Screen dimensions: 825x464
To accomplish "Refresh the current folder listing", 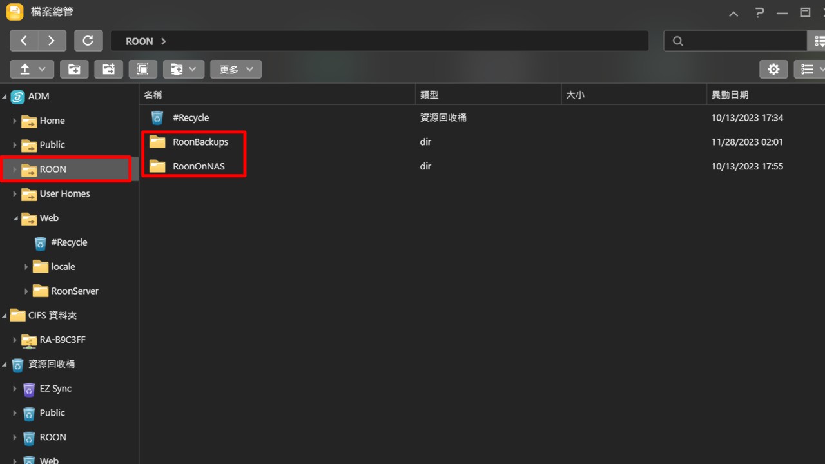I will click(88, 41).
